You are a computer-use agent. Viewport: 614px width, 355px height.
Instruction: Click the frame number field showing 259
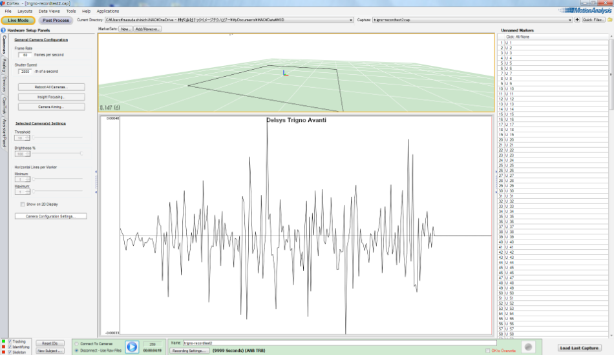(153, 345)
